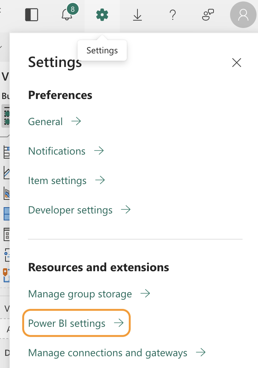The image size is (258, 368).
Task: Open the Help question mark menu
Action: coord(173,15)
